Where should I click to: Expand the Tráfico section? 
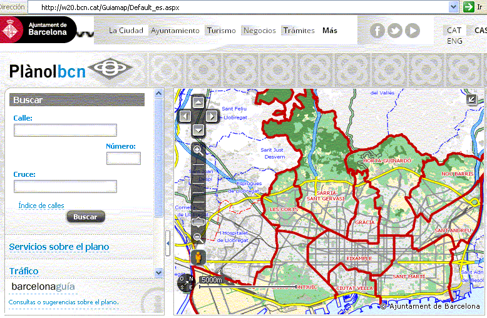[x=24, y=271]
